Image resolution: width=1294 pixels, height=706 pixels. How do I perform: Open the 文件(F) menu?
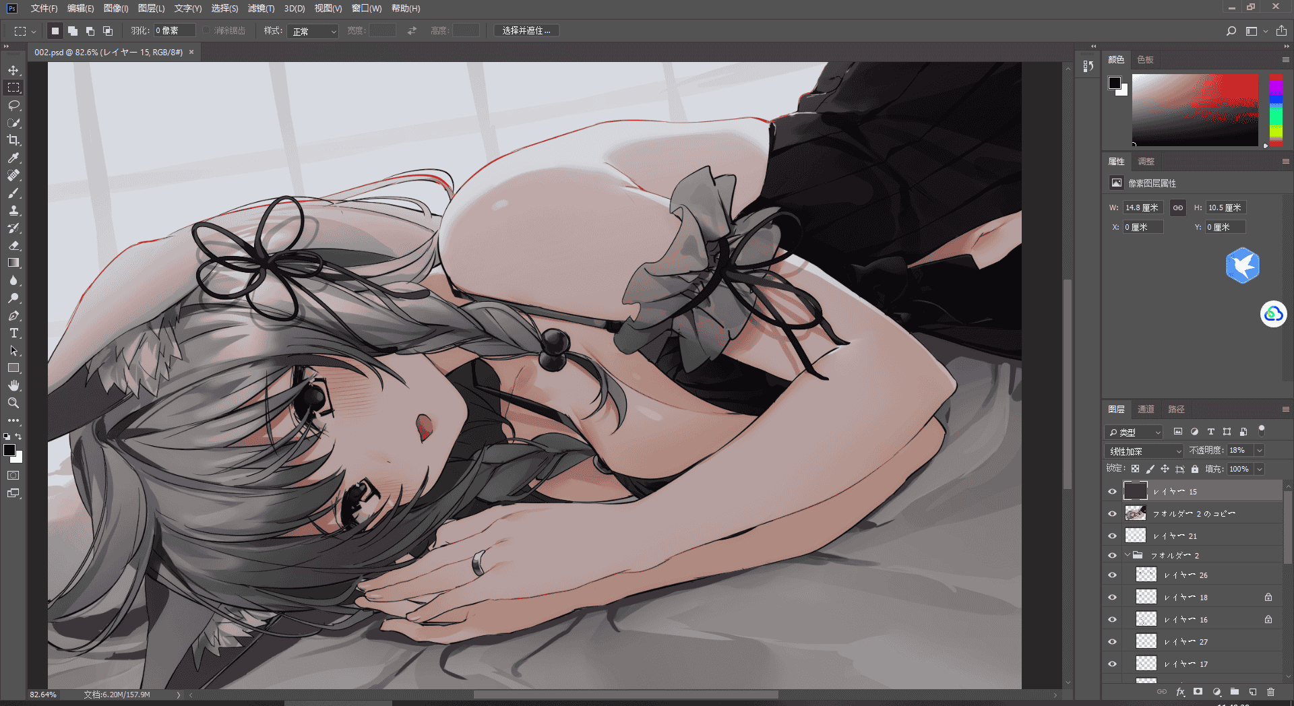44,8
